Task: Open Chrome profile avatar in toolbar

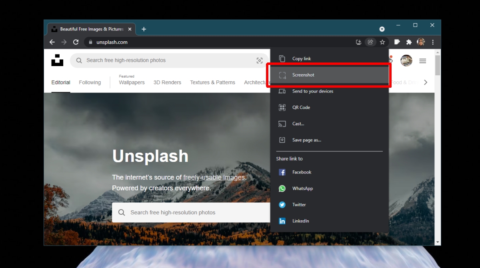Action: (421, 42)
